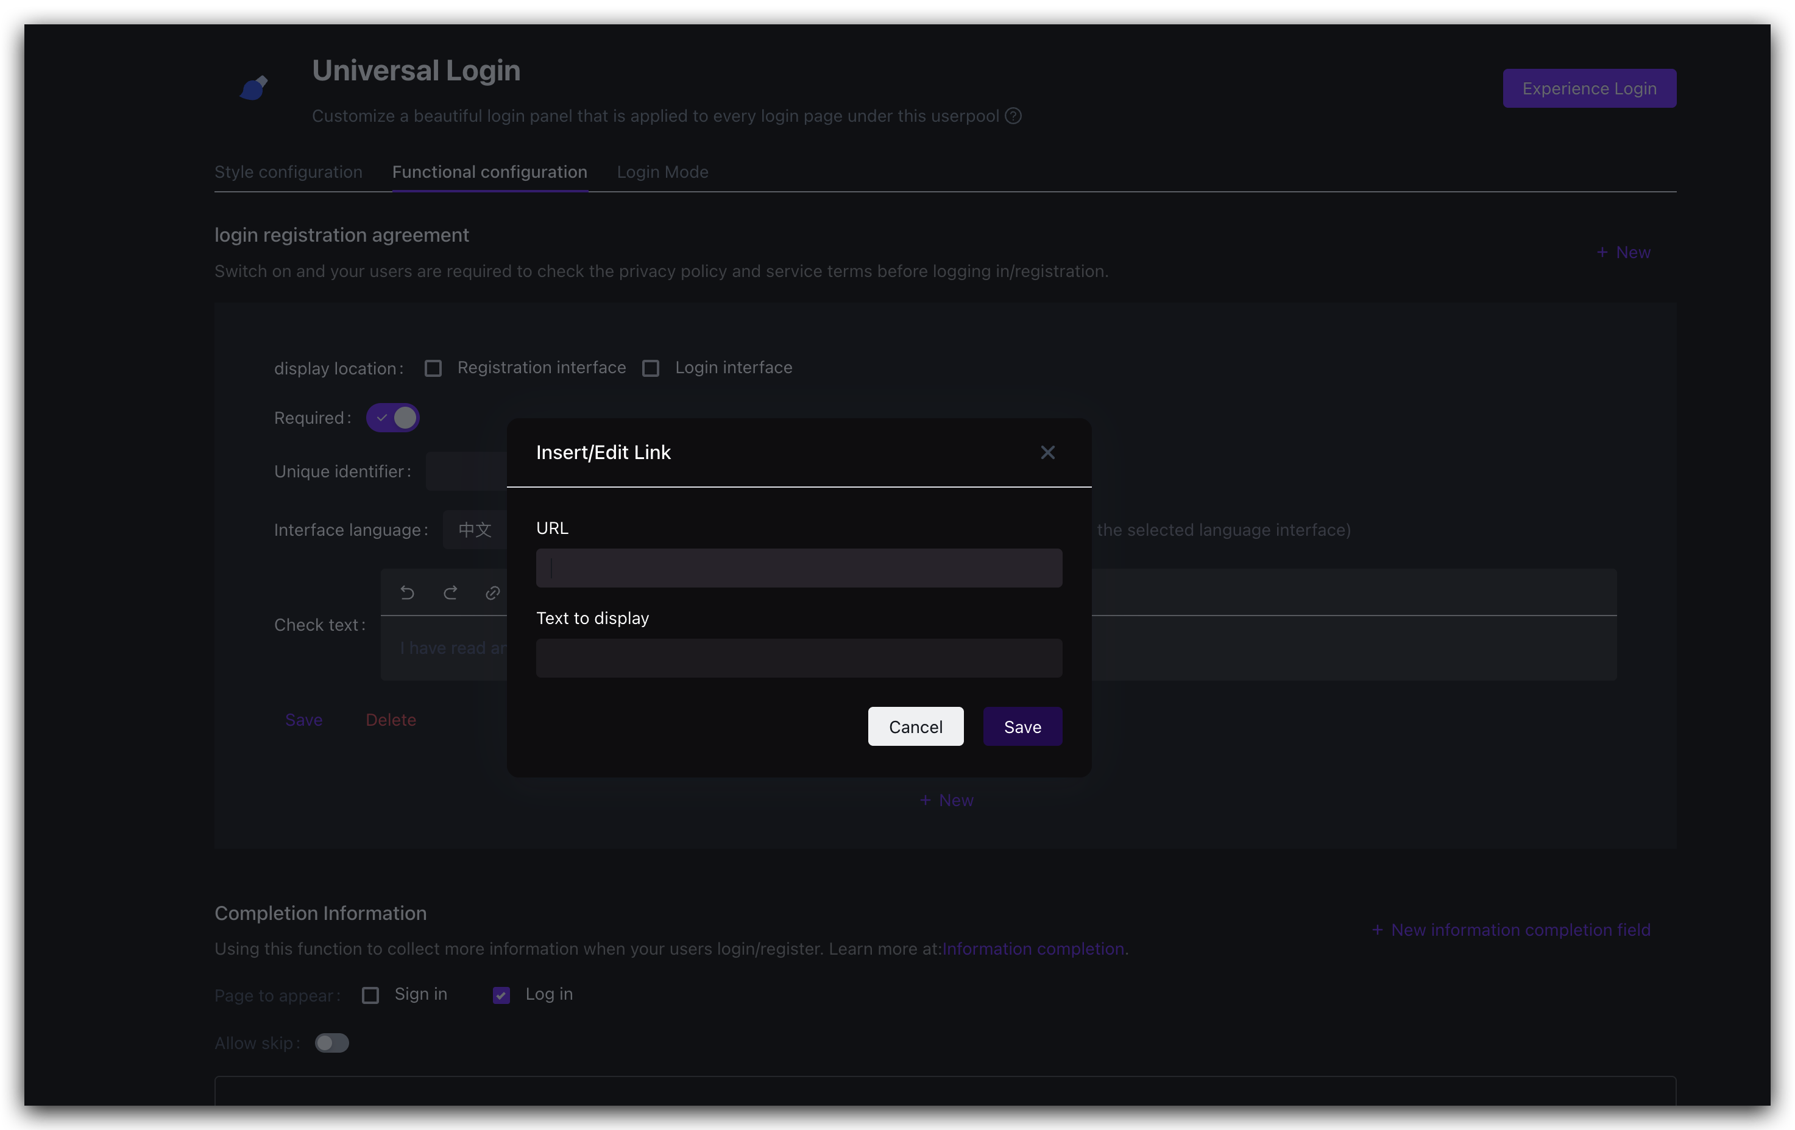This screenshot has width=1795, height=1130.
Task: Check the Login interface checkbox
Action: coord(651,369)
